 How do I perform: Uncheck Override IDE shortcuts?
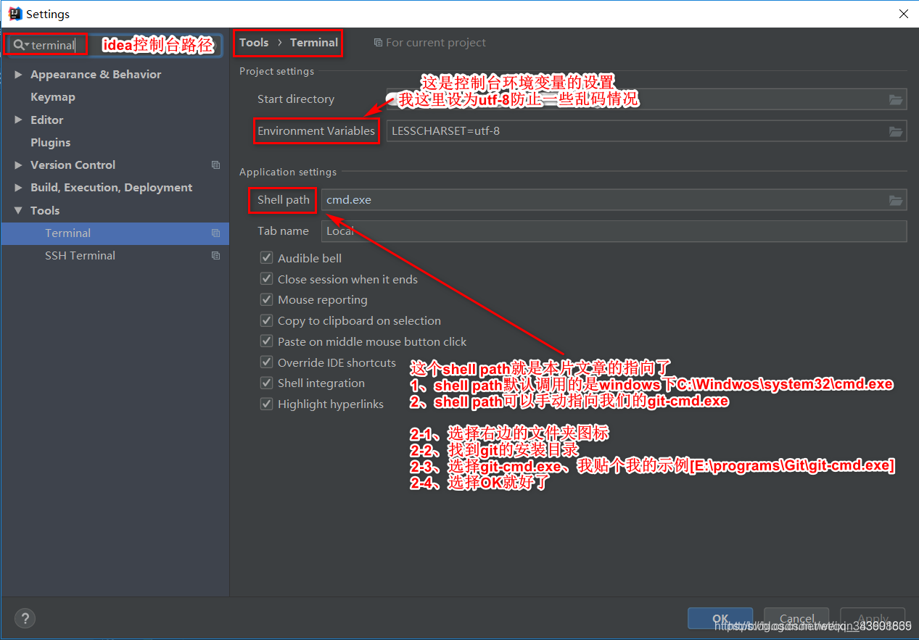(x=266, y=362)
